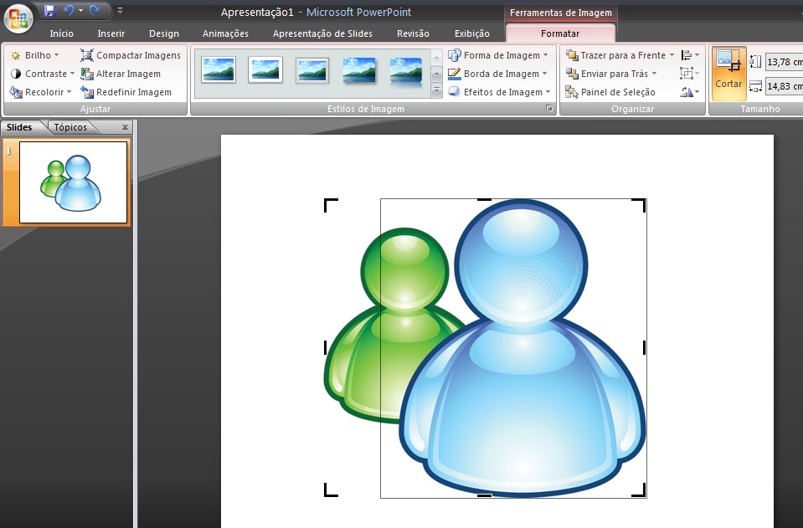Screen dimensions: 803x528
Task: Redo the last action
Action: point(95,10)
